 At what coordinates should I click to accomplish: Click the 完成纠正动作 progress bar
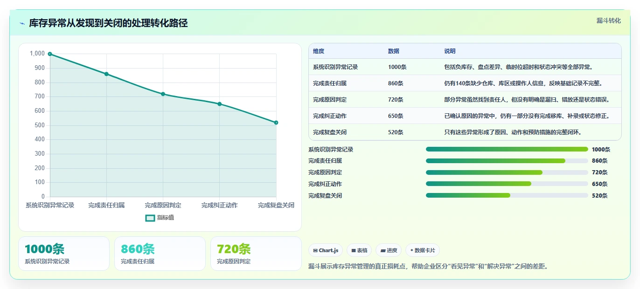pos(507,184)
